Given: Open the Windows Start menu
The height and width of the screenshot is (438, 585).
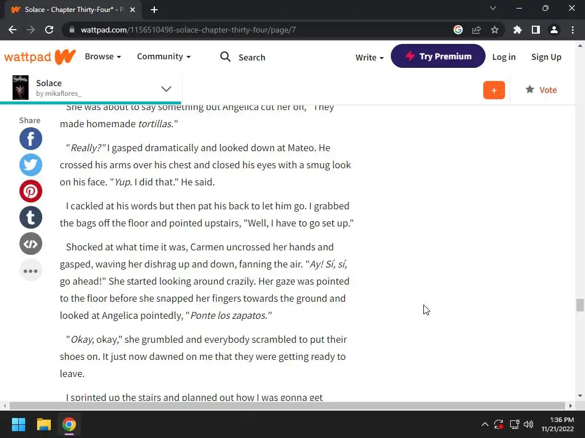Looking at the screenshot, I should pyautogui.click(x=18, y=424).
